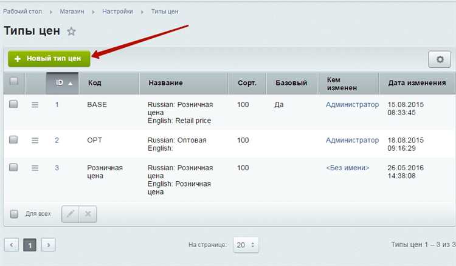Viewport: 456px width, 266px height.
Task: Click the 'Новый тип цен' button
Action: coord(49,59)
